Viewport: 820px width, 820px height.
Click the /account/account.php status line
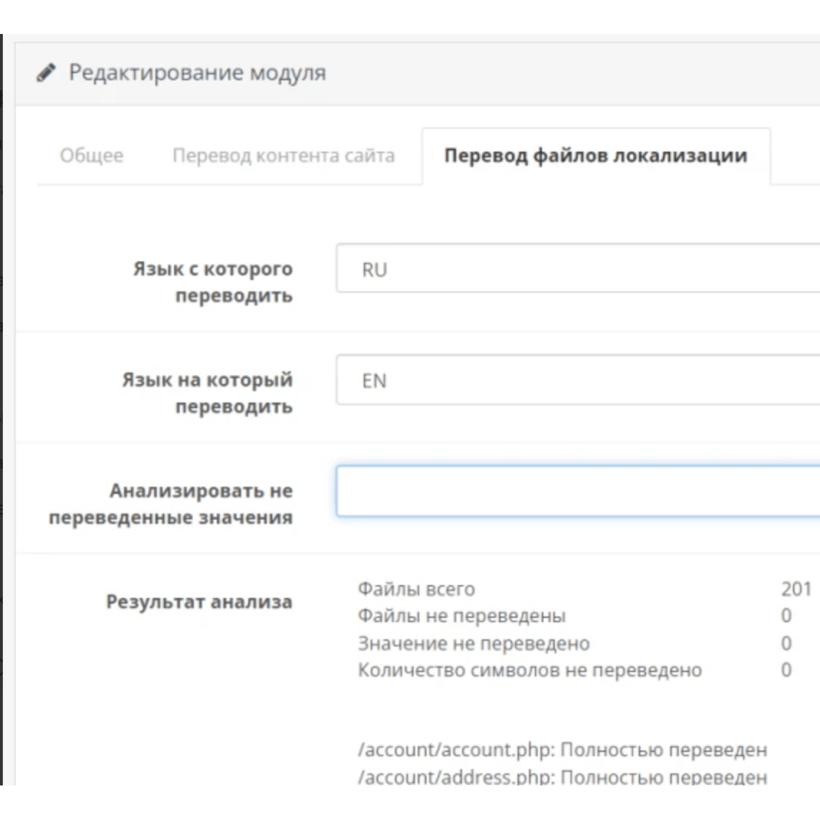(x=562, y=750)
